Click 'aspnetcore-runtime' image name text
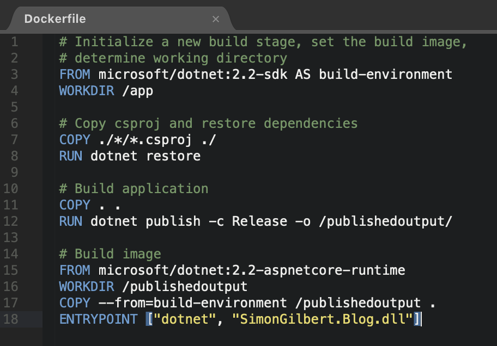Image resolution: width=497 pixels, height=346 pixels. [x=335, y=270]
